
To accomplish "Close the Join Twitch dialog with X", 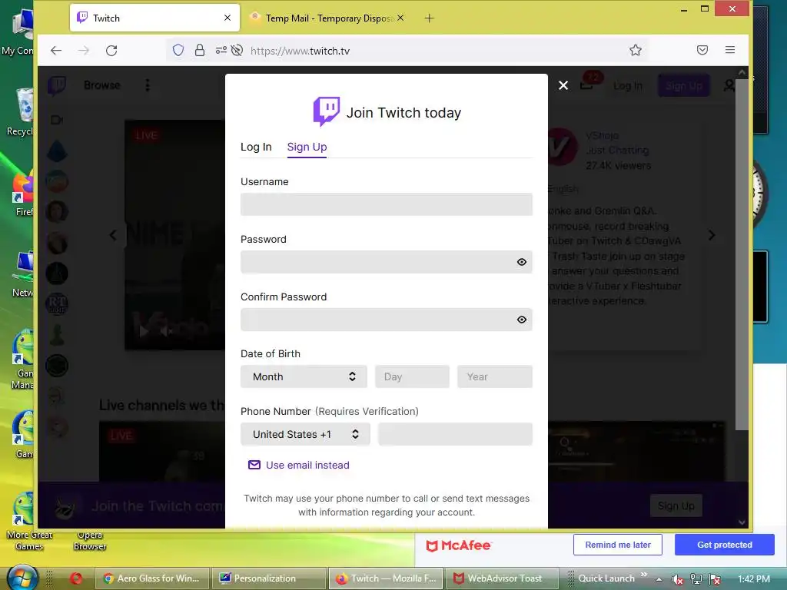I will [x=563, y=86].
